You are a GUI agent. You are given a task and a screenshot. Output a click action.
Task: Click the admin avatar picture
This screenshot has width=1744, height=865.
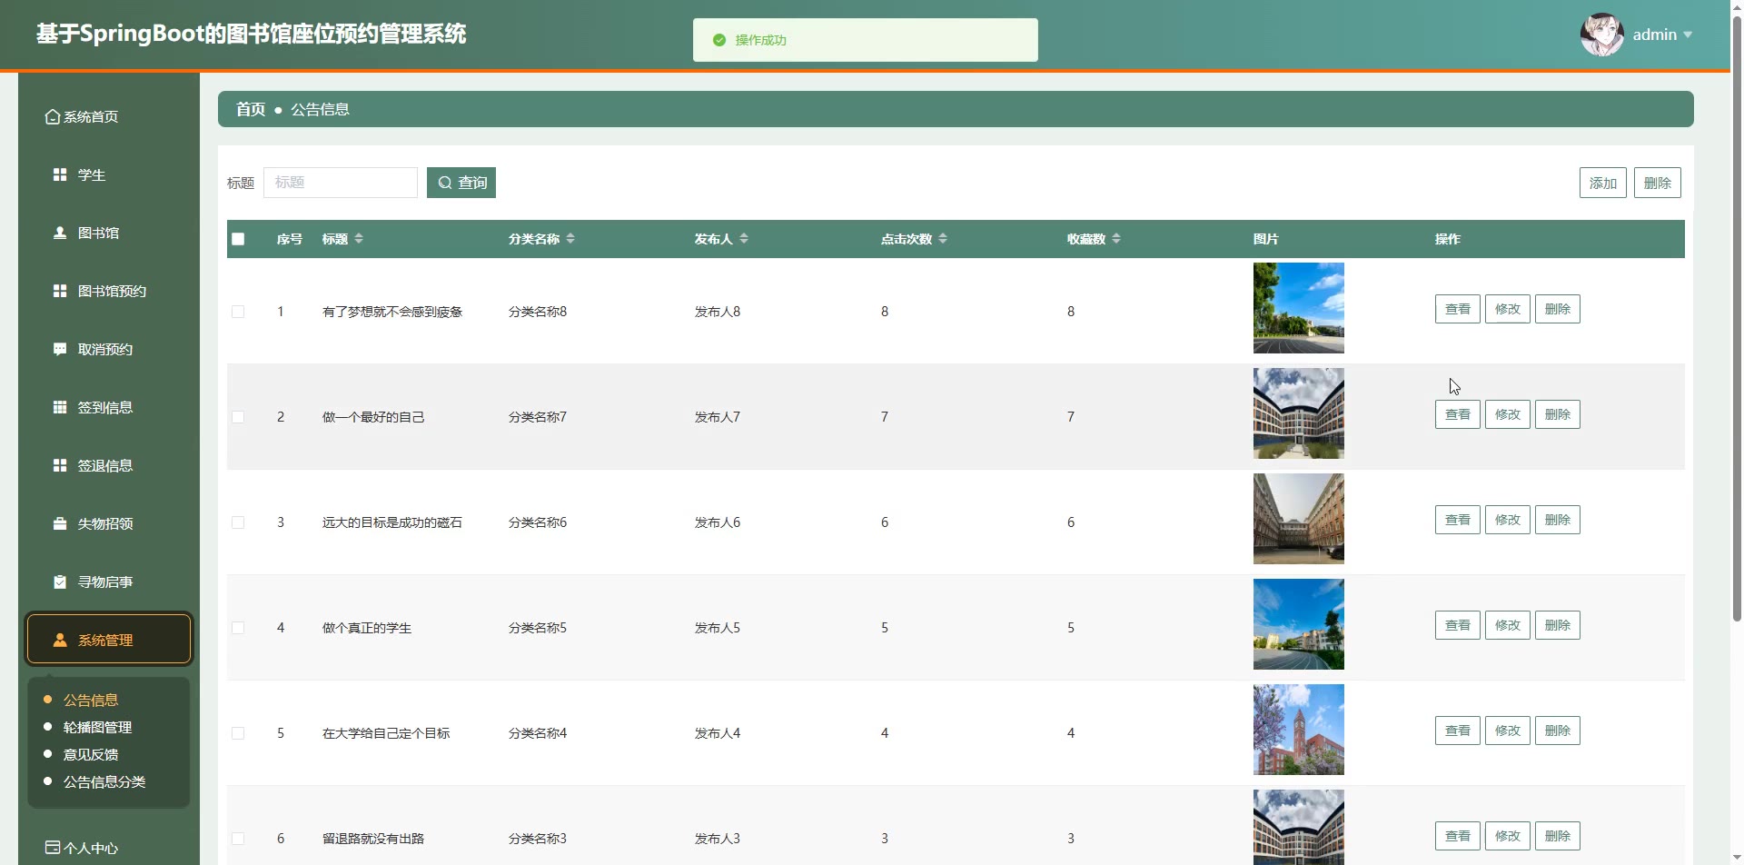click(x=1601, y=35)
